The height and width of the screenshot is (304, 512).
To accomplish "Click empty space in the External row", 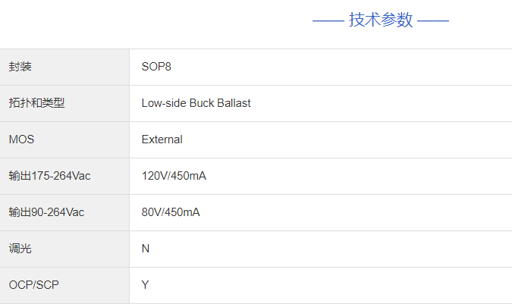I will click(341, 139).
